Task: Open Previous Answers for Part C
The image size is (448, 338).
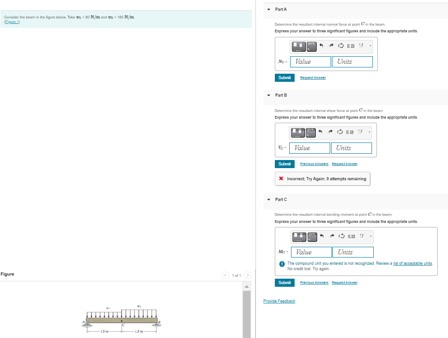Action: 314,283
